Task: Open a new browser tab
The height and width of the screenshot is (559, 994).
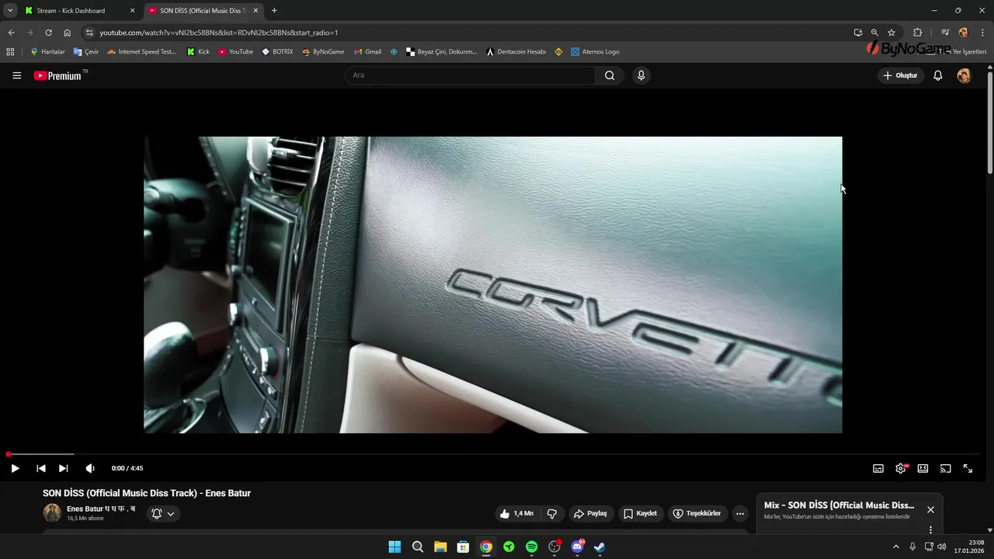Action: point(274,11)
